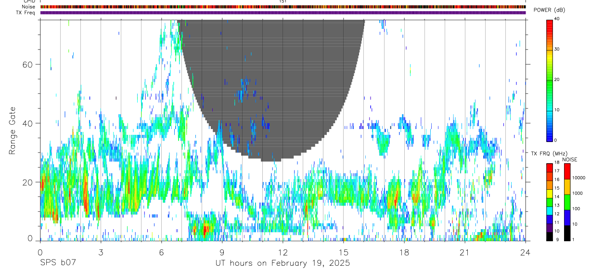The width and height of the screenshot is (591, 273).
Task: Click the multicolored Noise time strip
Action: point(283,7)
